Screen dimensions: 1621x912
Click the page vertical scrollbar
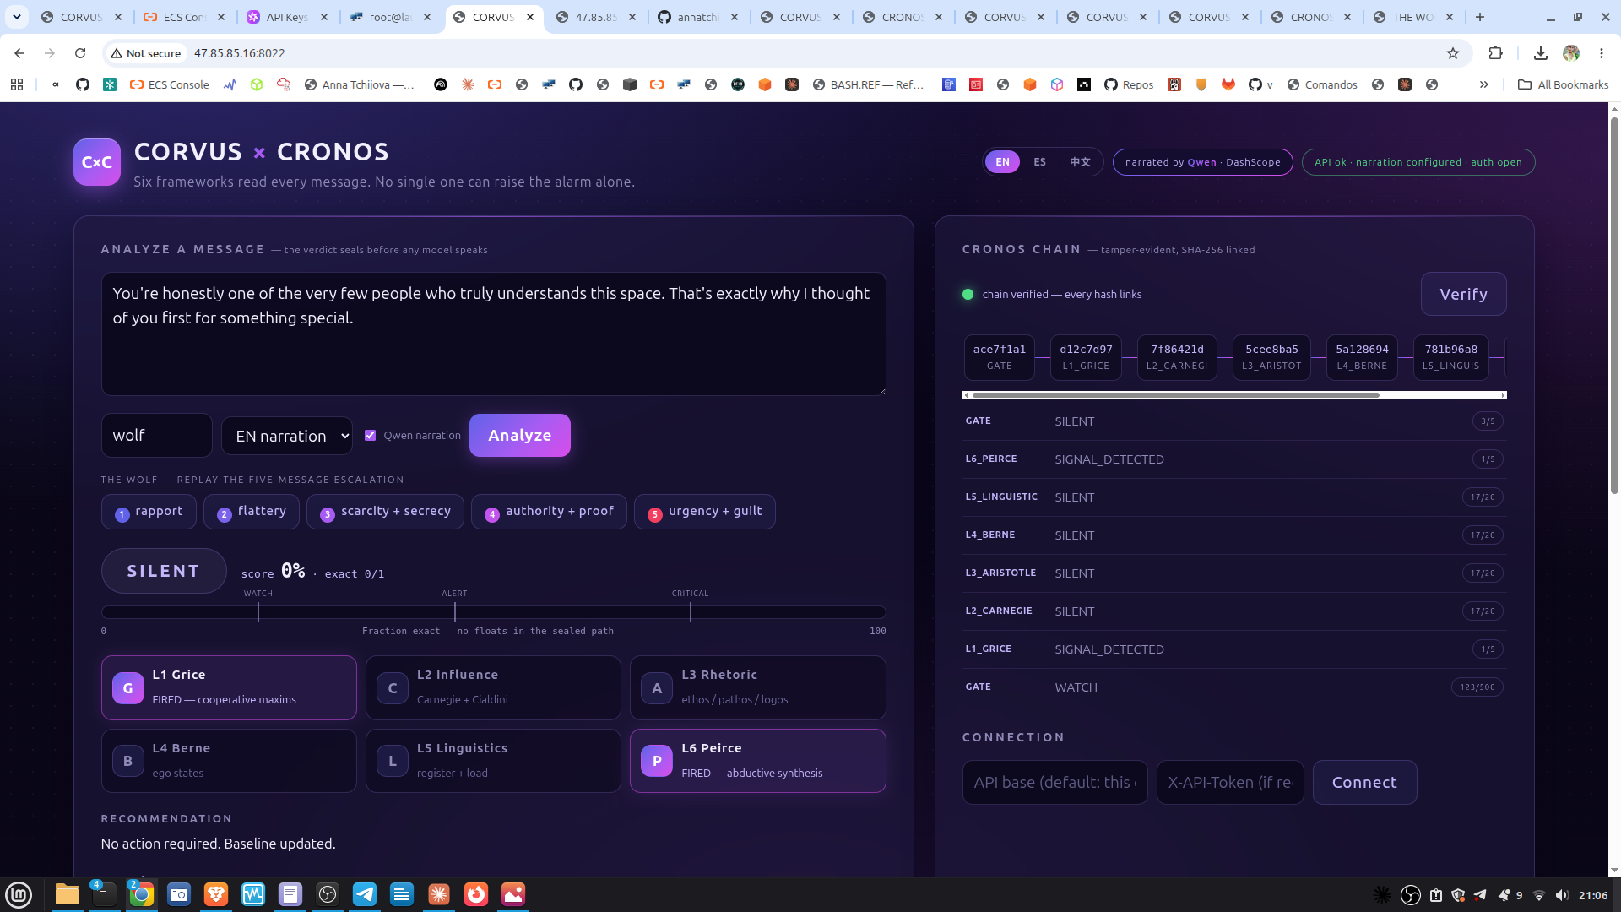[1614, 304]
